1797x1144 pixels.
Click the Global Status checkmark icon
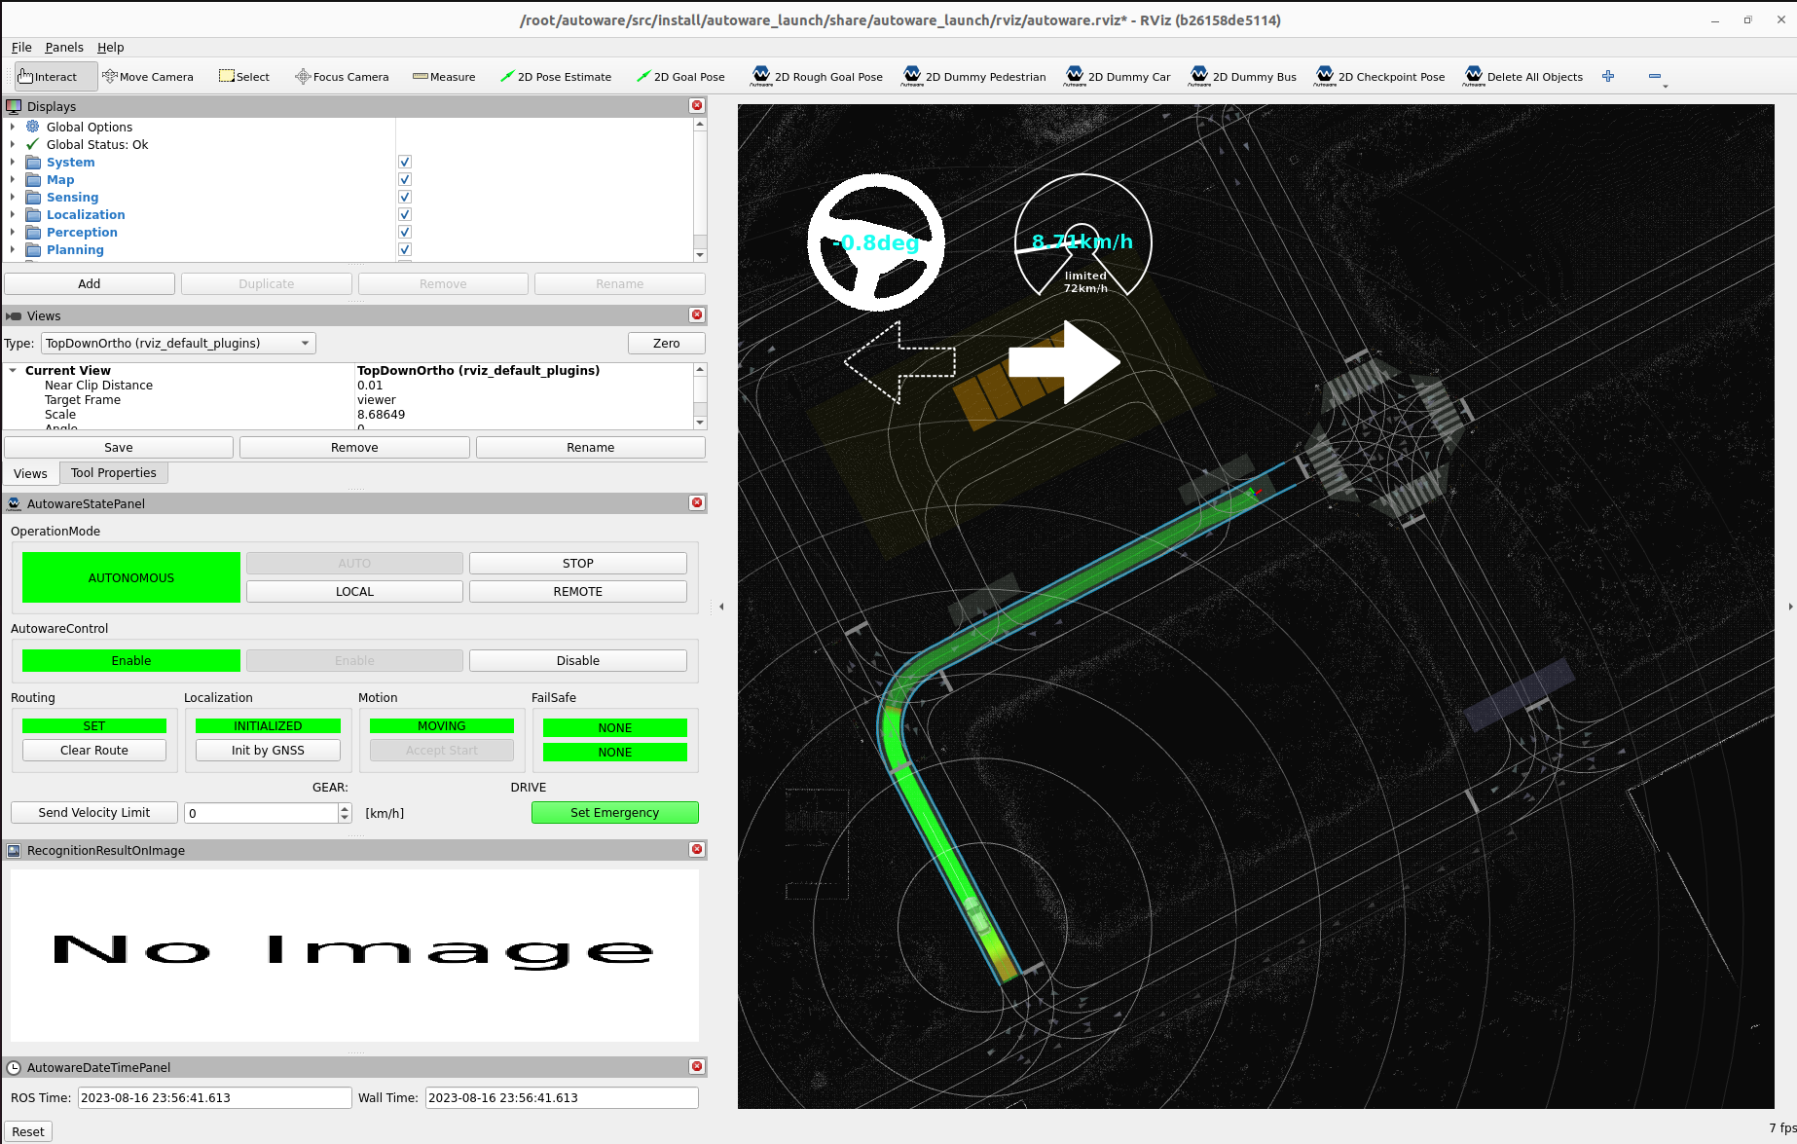33,144
